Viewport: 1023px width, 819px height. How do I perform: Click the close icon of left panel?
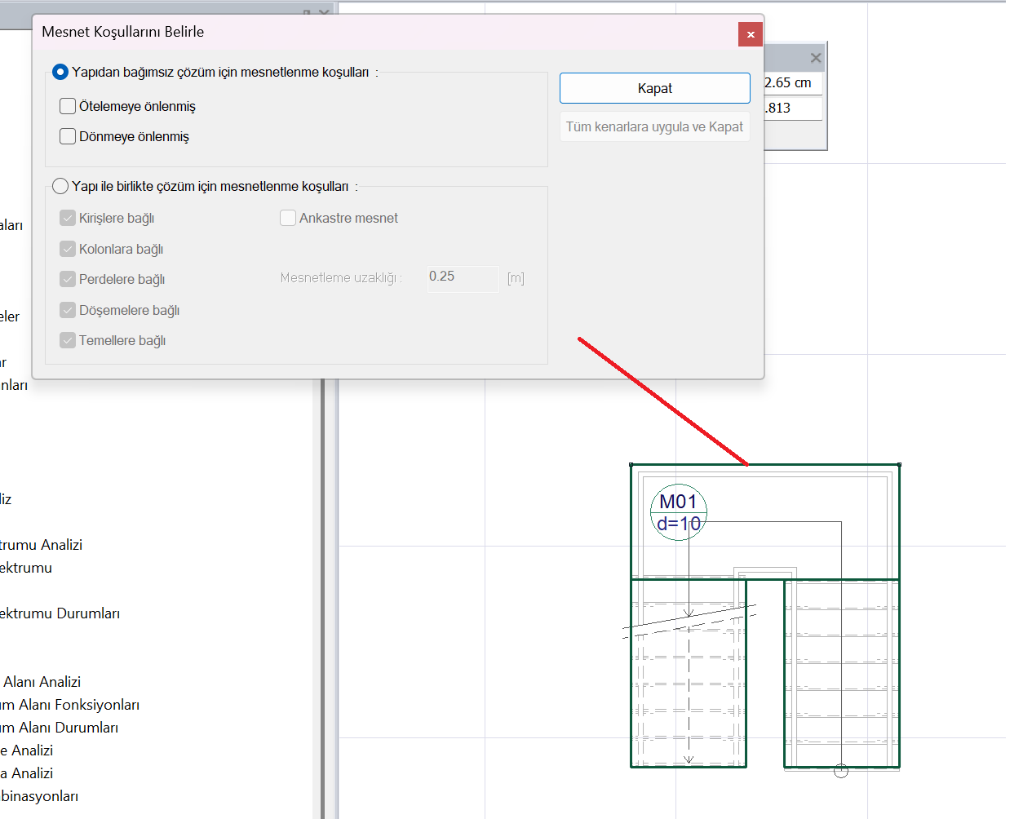324,12
